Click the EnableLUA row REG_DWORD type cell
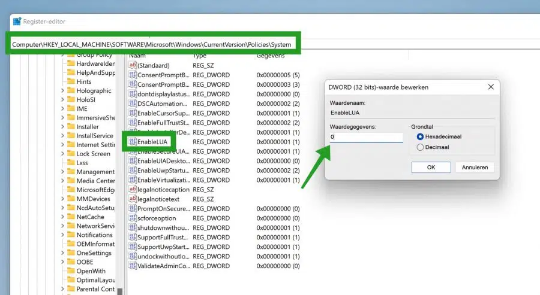Viewport: 540px width, 295px height. [x=211, y=142]
